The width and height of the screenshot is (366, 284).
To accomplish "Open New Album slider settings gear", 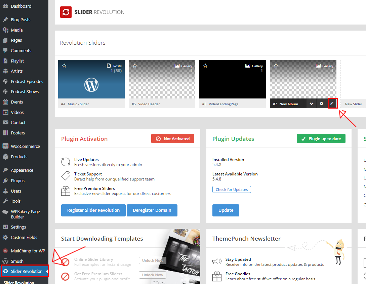I will point(321,104).
